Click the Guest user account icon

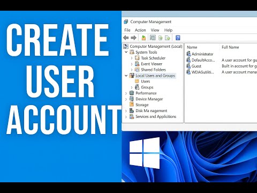click(x=188, y=66)
